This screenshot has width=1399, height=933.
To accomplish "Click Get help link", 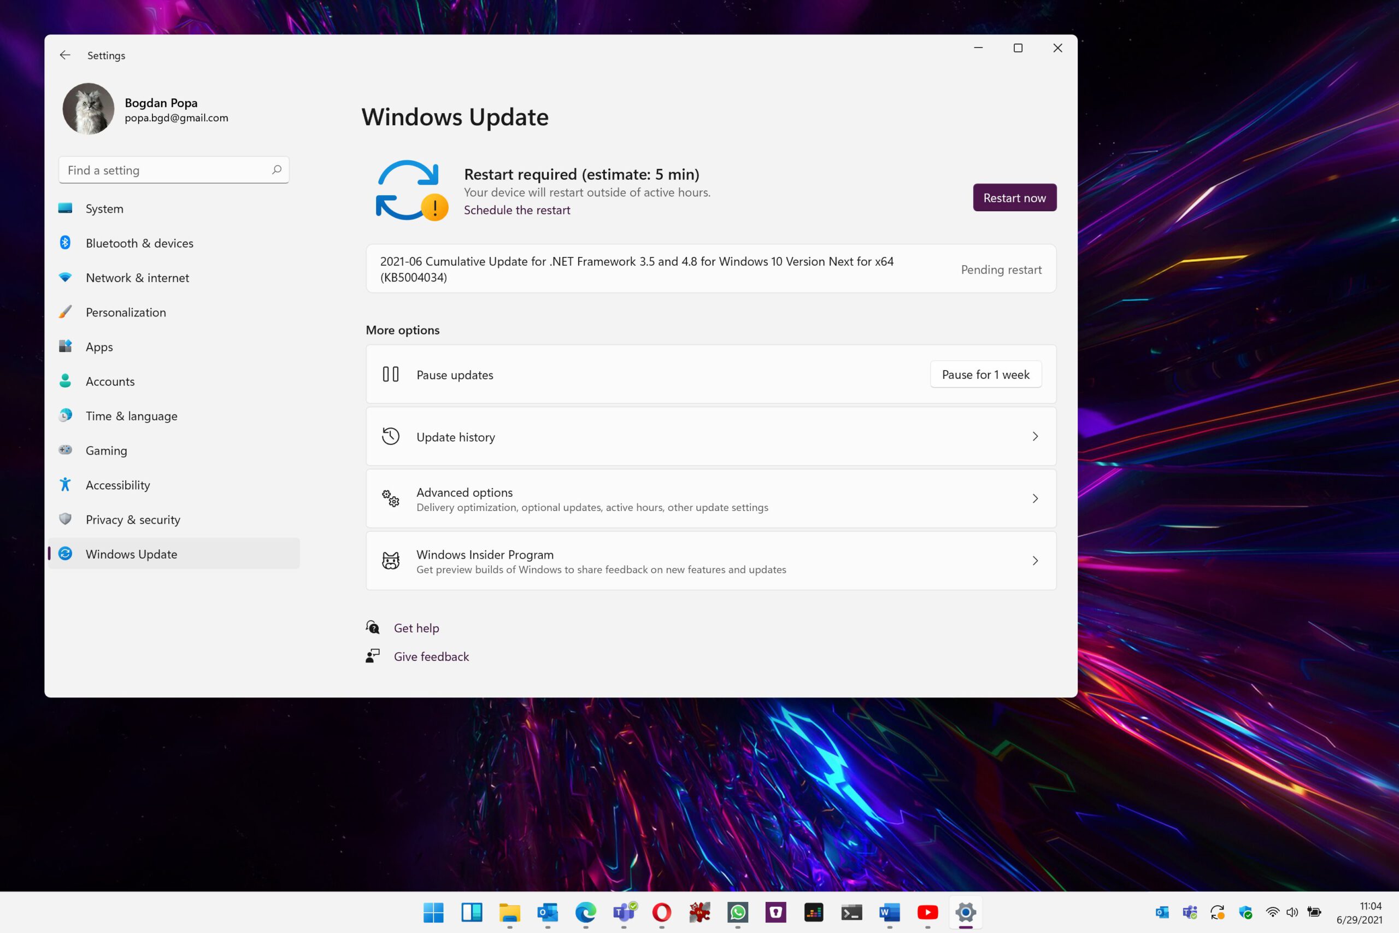I will pyautogui.click(x=416, y=628).
